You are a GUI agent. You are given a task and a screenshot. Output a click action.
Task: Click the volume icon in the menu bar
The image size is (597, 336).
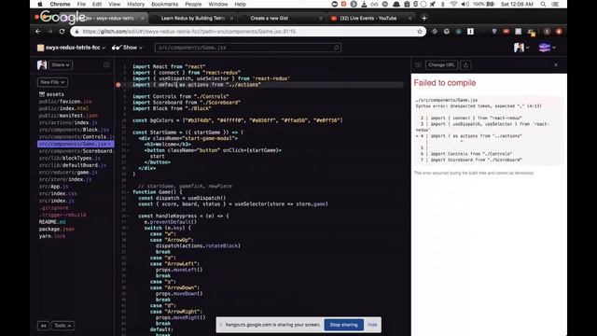[x=465, y=4]
